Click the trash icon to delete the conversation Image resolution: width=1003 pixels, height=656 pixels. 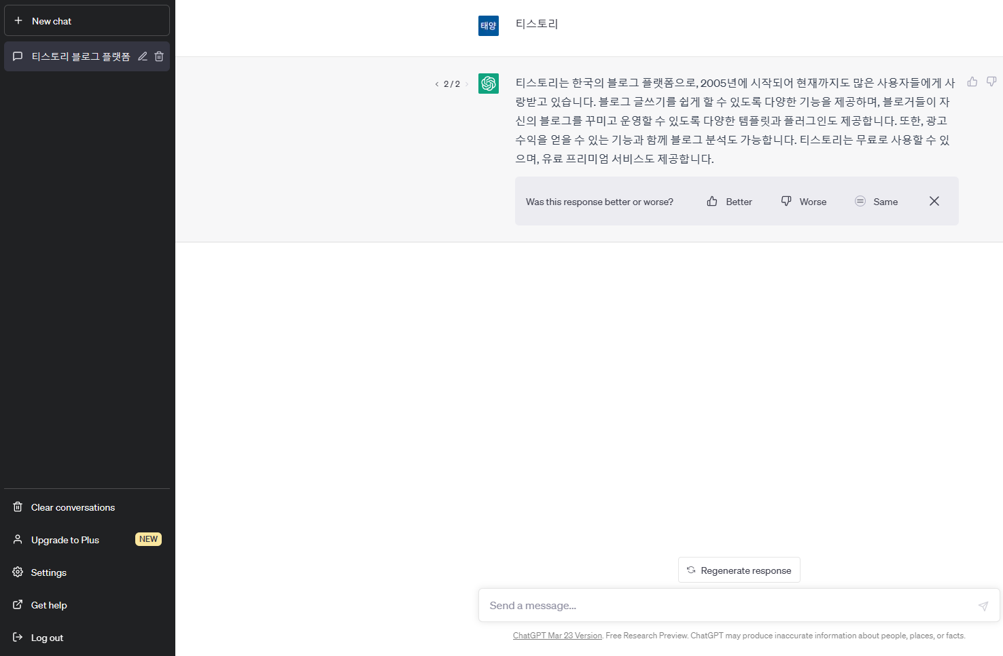(x=159, y=56)
